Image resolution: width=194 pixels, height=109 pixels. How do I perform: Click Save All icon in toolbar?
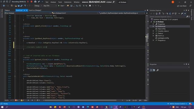click(22, 6)
